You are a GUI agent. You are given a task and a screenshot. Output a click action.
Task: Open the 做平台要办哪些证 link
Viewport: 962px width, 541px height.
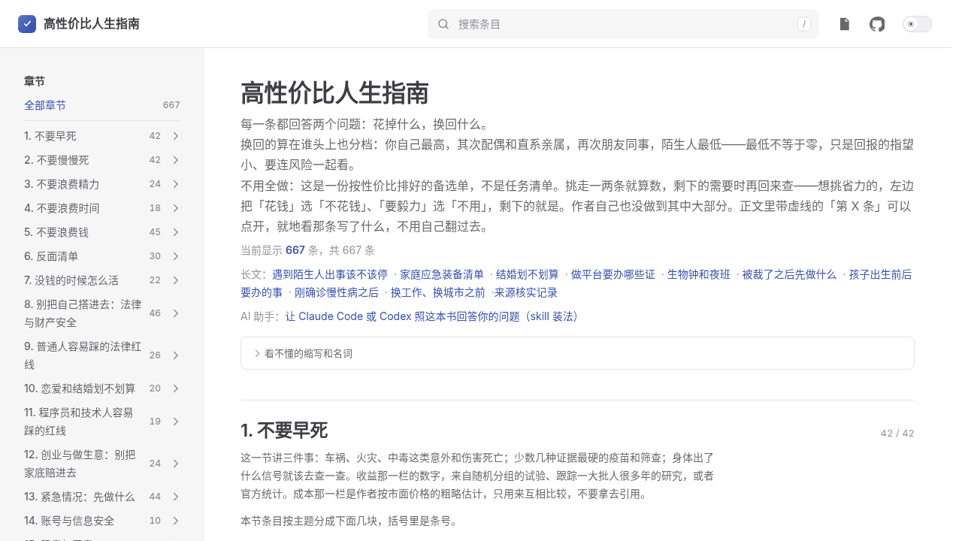[613, 274]
